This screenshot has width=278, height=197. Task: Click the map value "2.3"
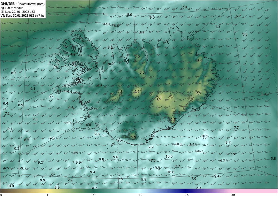137,92
